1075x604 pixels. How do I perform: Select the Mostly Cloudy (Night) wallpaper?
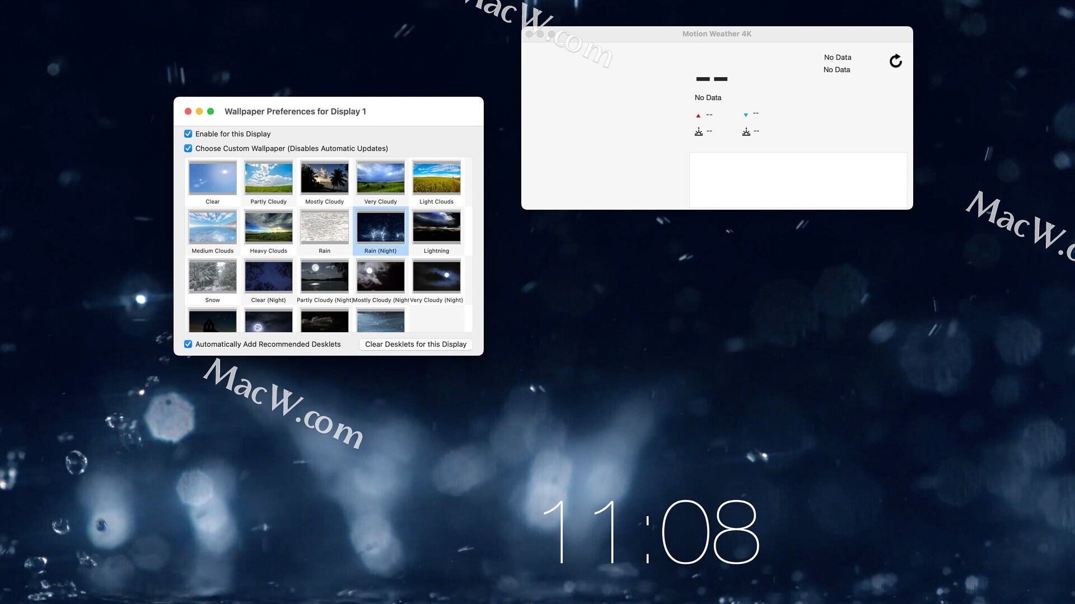pos(381,276)
